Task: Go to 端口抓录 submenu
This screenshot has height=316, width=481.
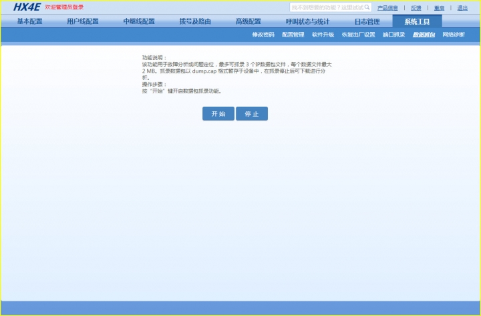Action: (394, 35)
